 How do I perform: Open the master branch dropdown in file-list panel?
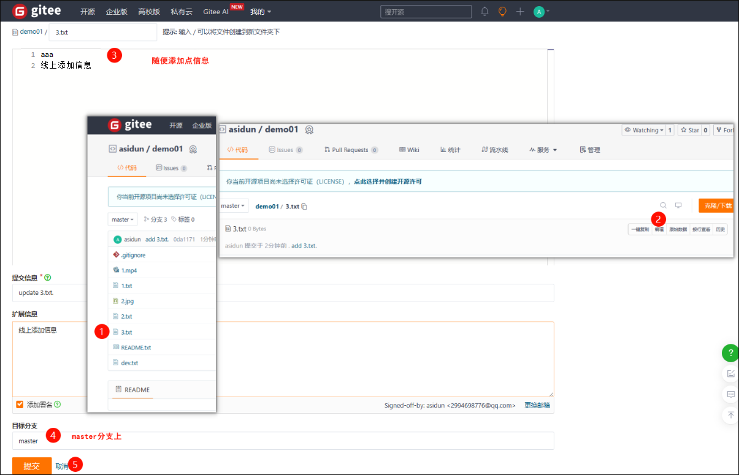[x=123, y=219]
